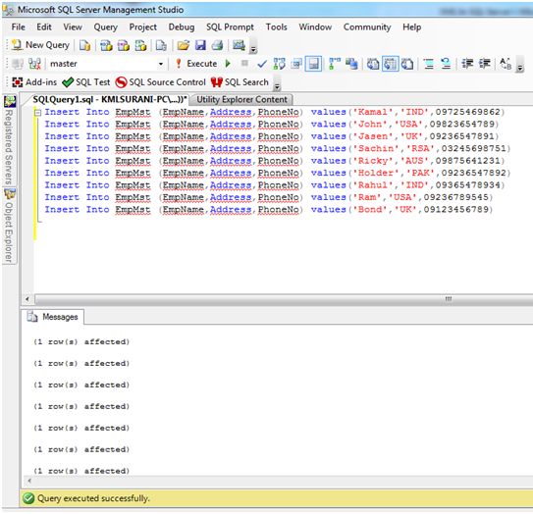Open the Add-ins toolbar item
The image size is (533, 514).
34,82
